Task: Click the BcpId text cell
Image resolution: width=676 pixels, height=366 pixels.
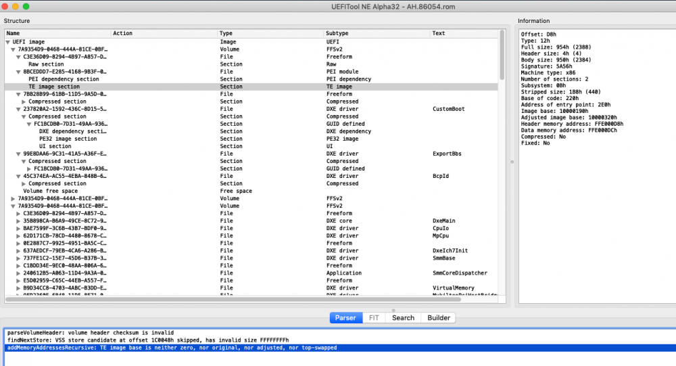Action: 441,176
